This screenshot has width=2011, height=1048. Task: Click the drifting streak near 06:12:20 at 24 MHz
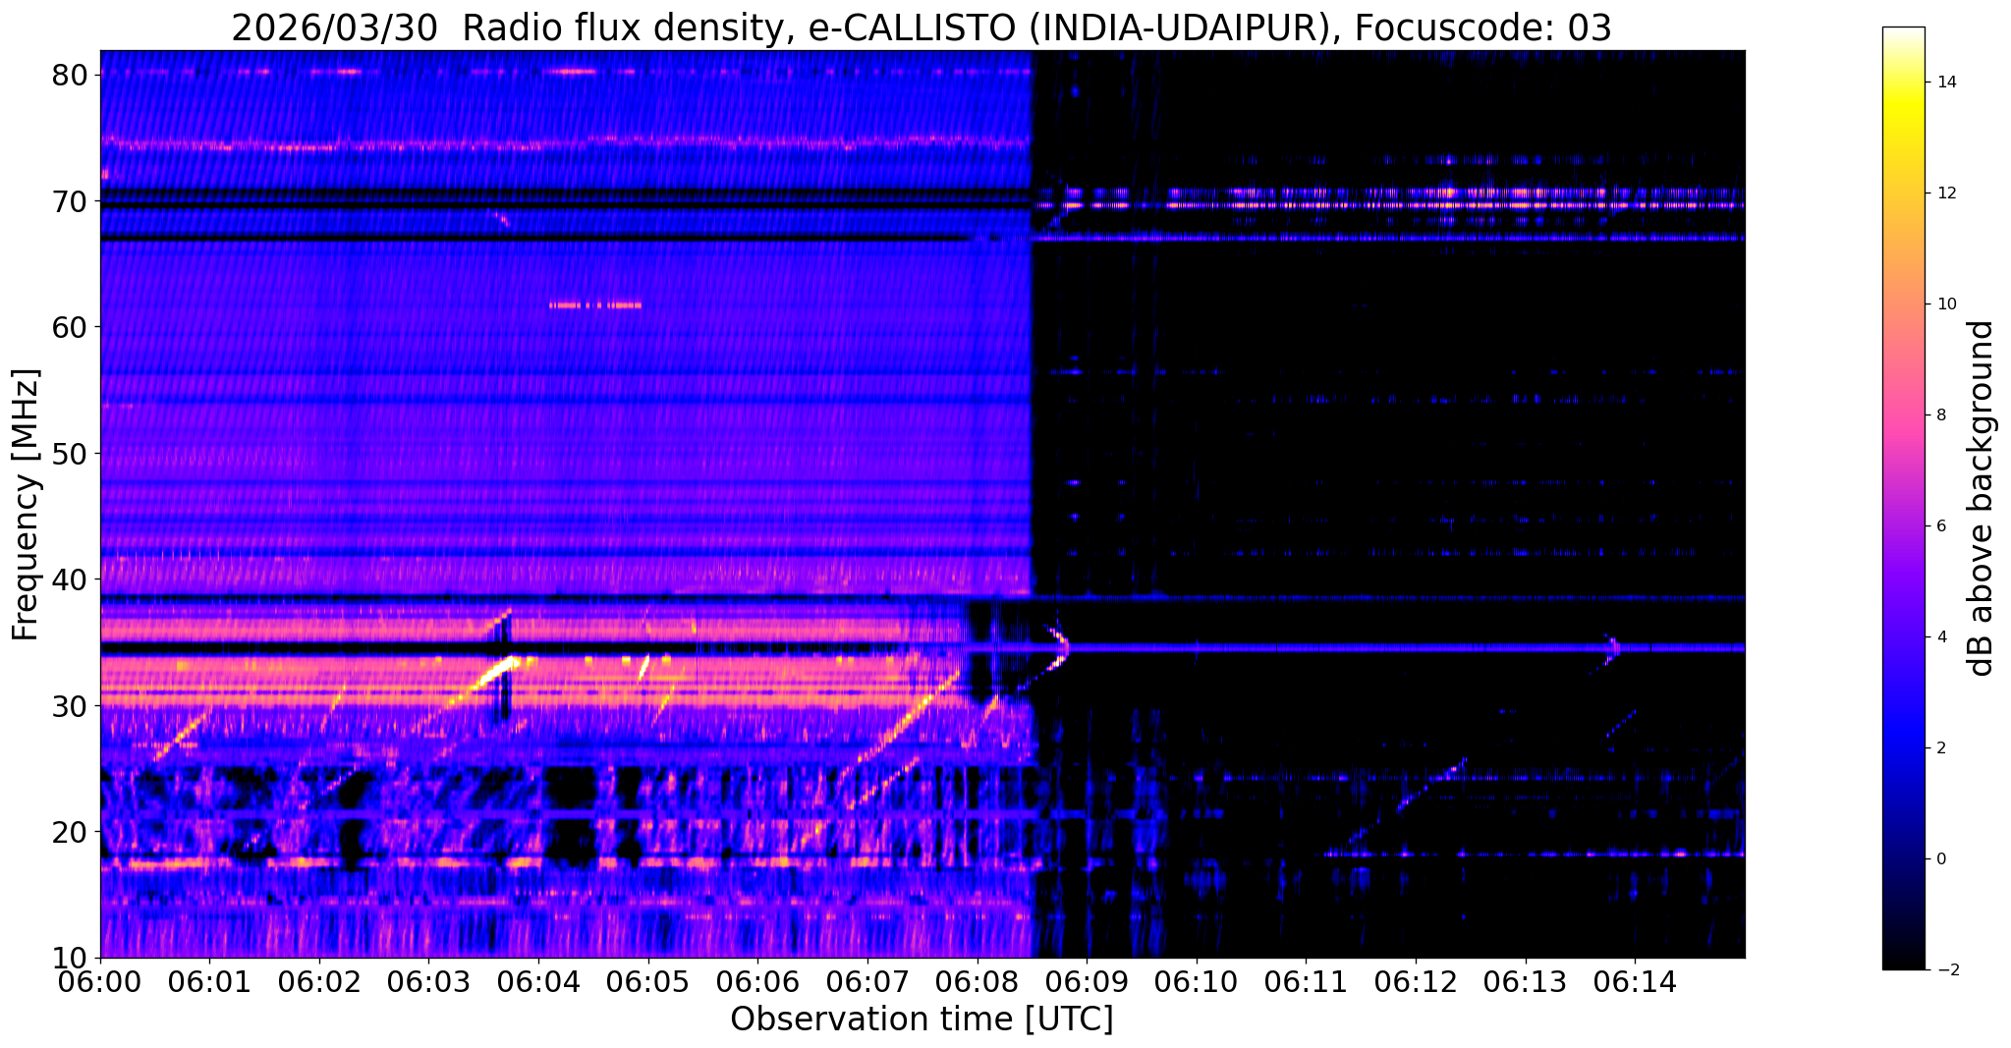pos(1432,784)
